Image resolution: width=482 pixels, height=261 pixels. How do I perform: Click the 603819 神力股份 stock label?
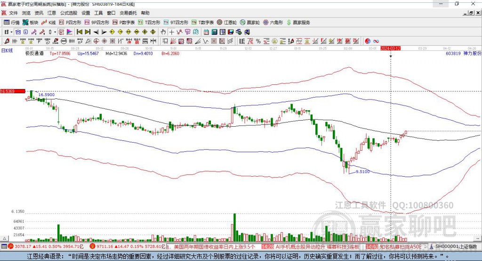pyautogui.click(x=463, y=53)
